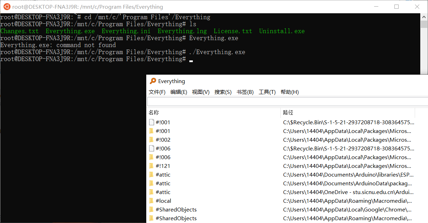The image size is (428, 223).
Task: Open the 工具(T) menu
Action: coord(267,92)
